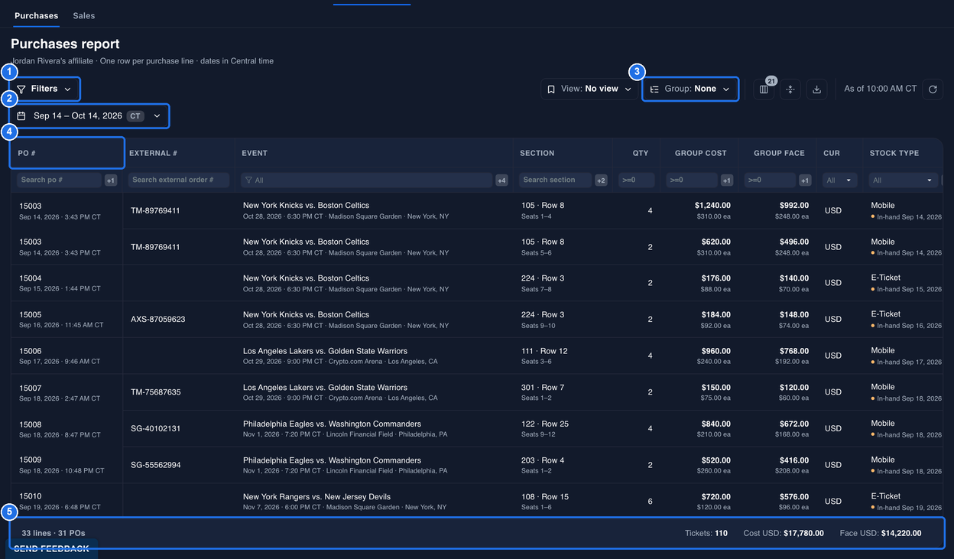Focus the QTY >=0 filter field
This screenshot has height=559, width=954.
point(636,180)
